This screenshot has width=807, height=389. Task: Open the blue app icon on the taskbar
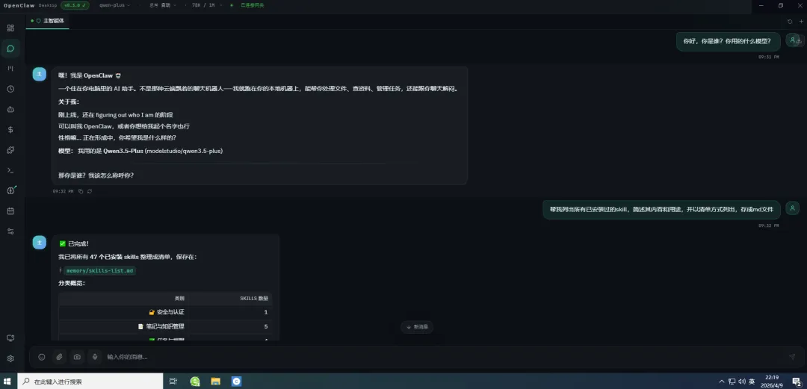pos(236,382)
